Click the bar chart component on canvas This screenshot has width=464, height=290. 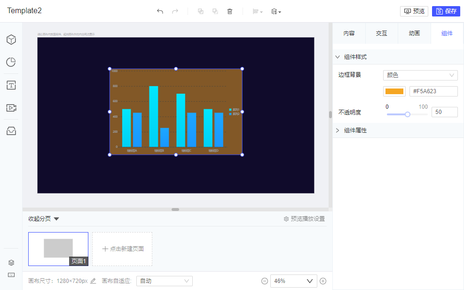coord(176,112)
